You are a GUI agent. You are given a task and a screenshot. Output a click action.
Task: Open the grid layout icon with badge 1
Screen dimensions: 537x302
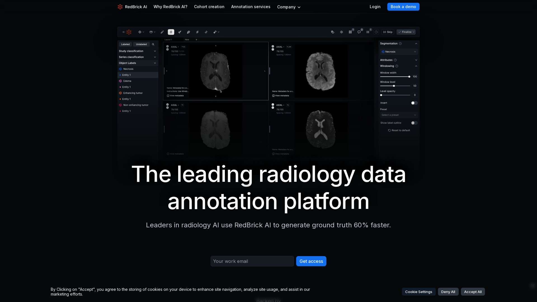(x=350, y=32)
